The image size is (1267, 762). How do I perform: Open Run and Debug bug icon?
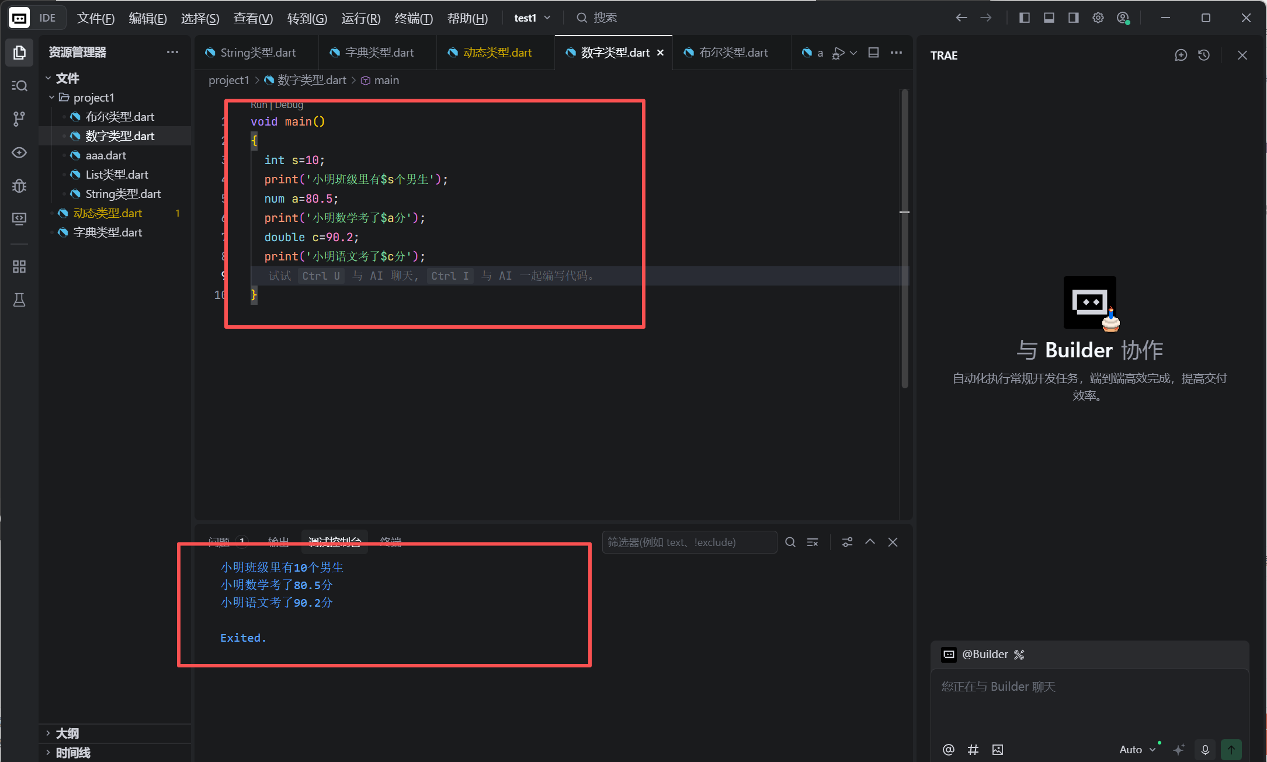(x=19, y=186)
